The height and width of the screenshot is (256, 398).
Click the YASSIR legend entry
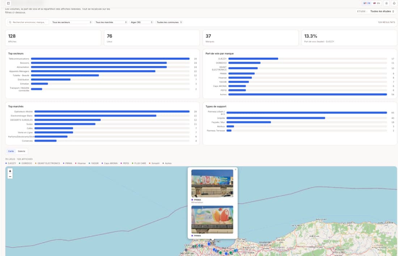(94, 163)
